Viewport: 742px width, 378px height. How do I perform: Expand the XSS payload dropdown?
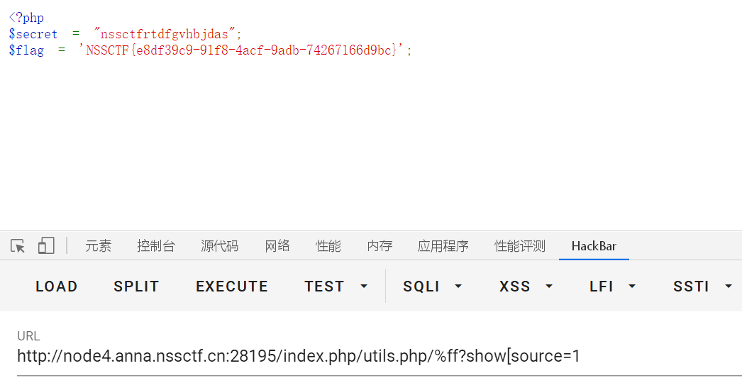(x=526, y=287)
